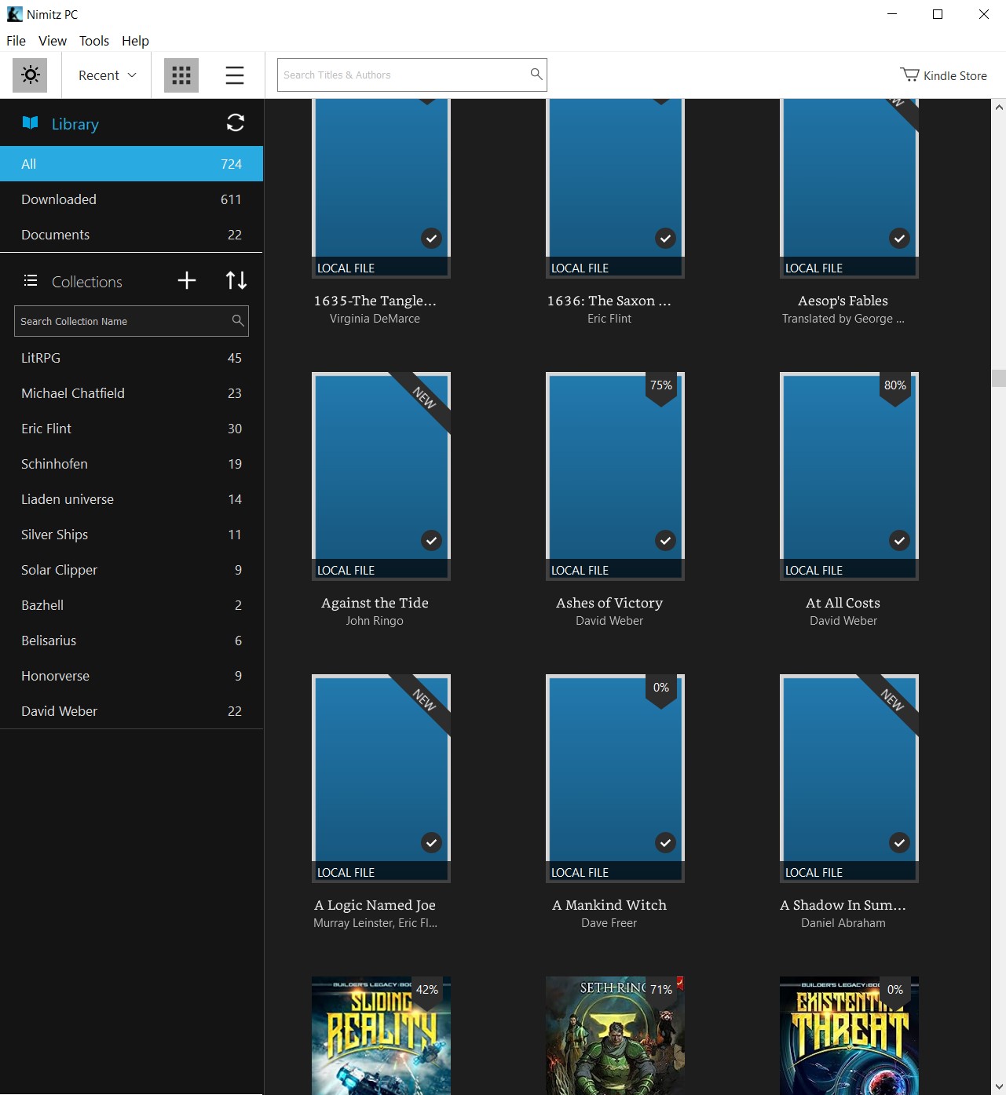This screenshot has width=1006, height=1095.
Task: Open the Tools menu
Action: [x=94, y=41]
